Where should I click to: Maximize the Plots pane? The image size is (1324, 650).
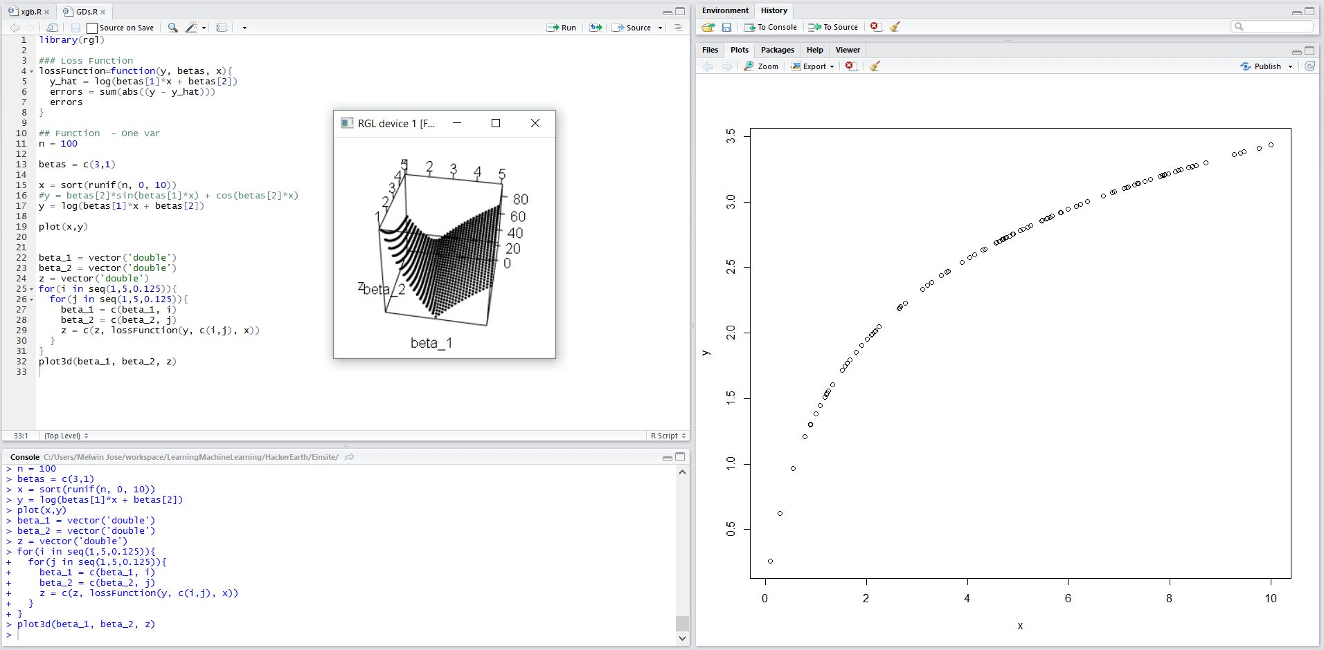pyautogui.click(x=1309, y=50)
